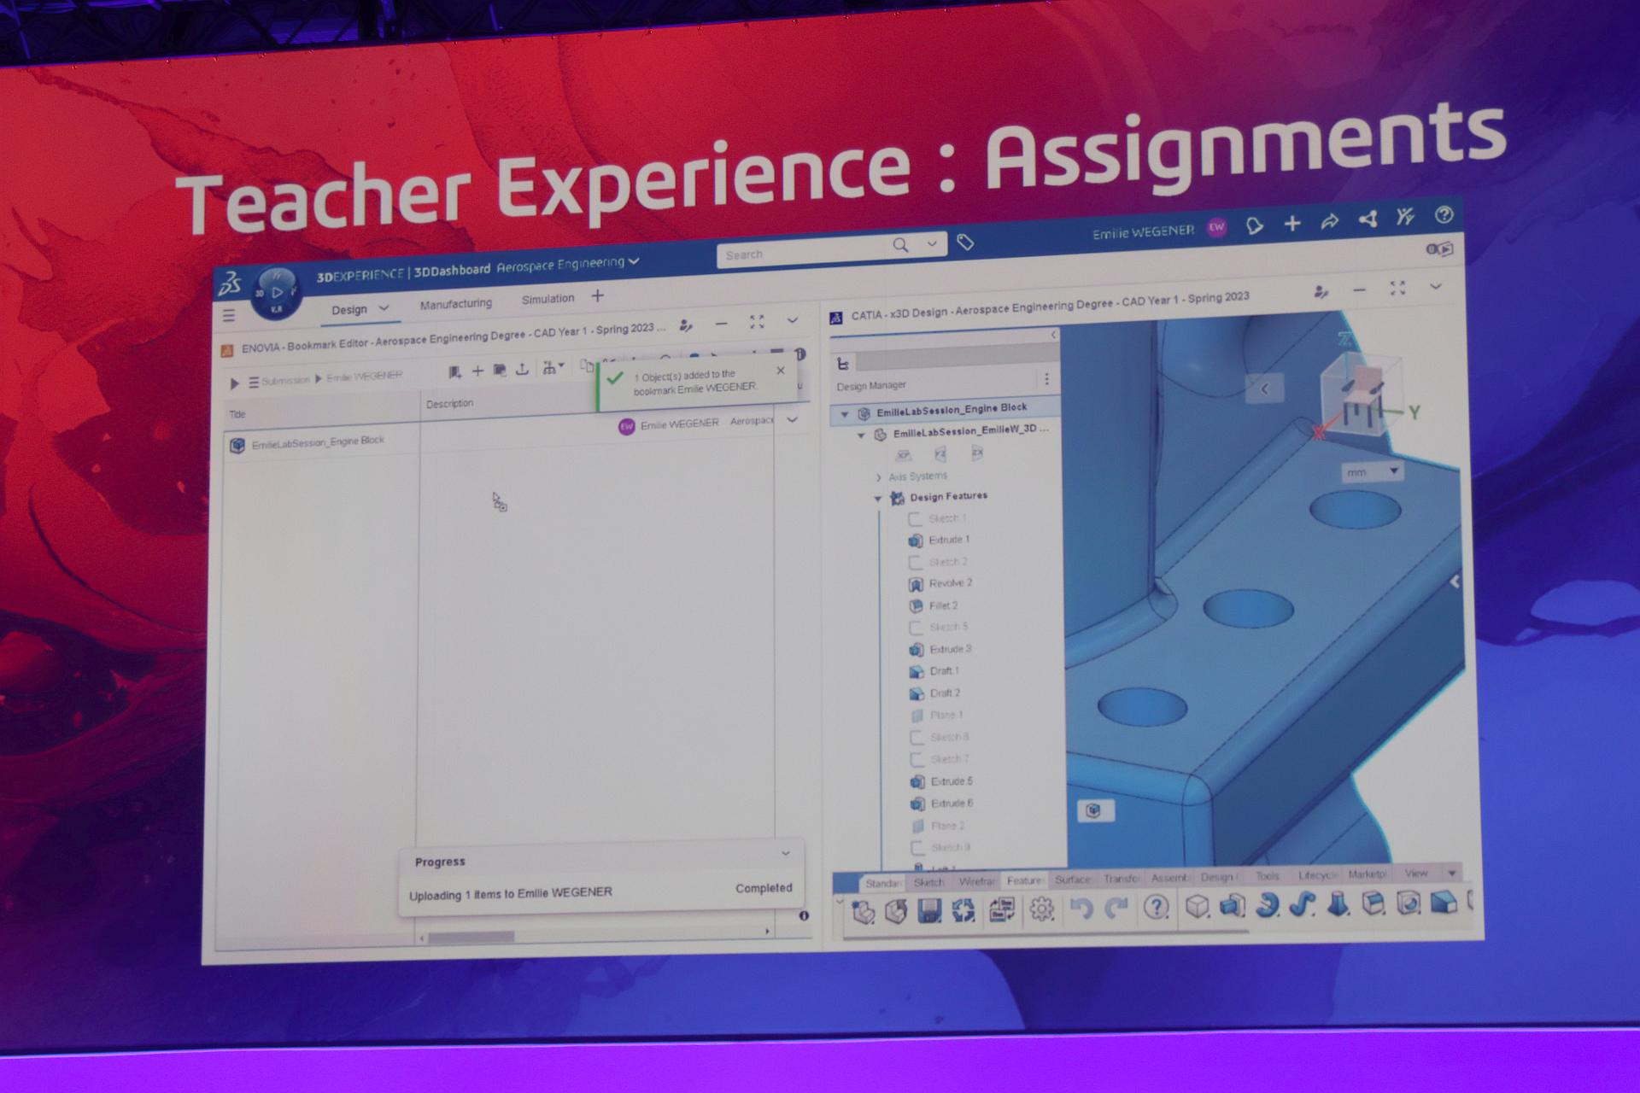This screenshot has width=1640, height=1093.
Task: Open the hamburger menu under the compass
Action: coord(229,315)
